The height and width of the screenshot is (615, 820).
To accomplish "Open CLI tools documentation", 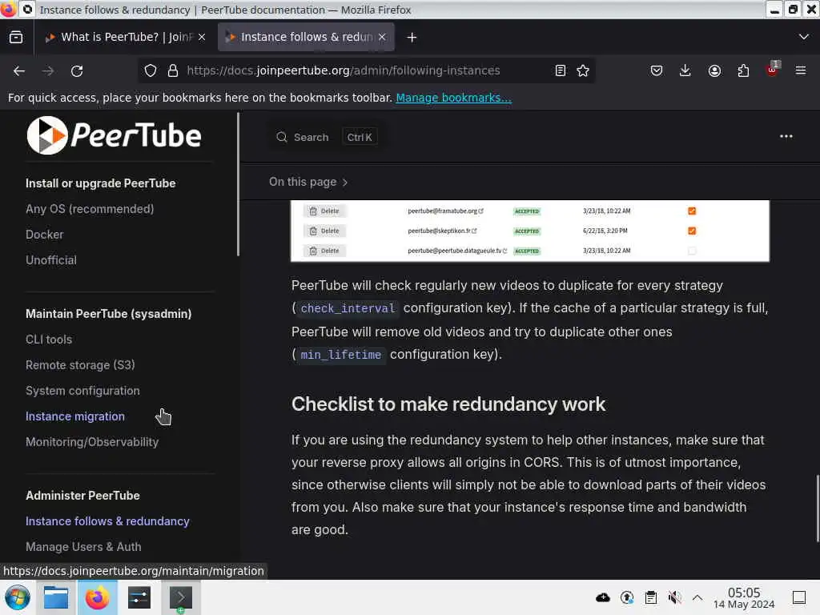I will point(49,340).
